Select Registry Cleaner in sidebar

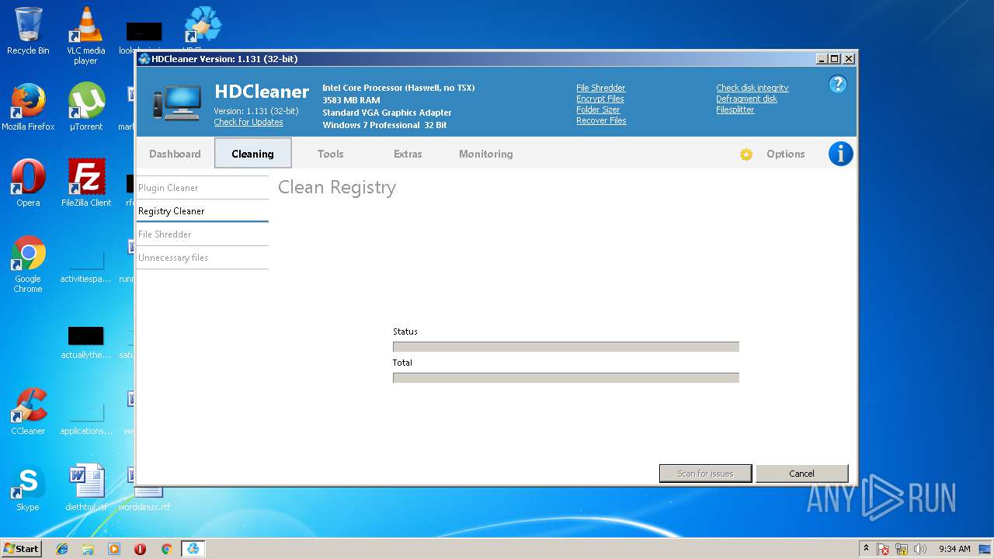[x=202, y=211]
